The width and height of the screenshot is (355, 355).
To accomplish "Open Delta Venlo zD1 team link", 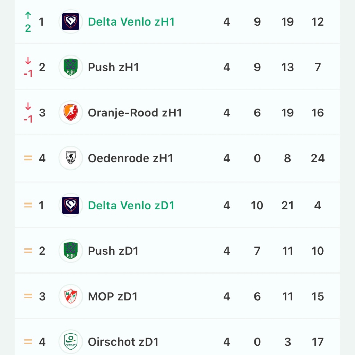I will click(131, 205).
